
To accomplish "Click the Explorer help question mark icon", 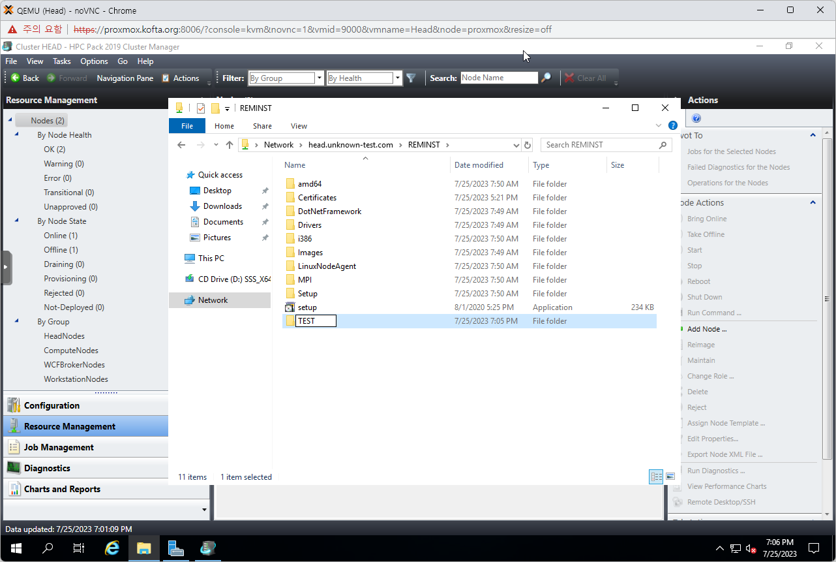I will click(673, 125).
